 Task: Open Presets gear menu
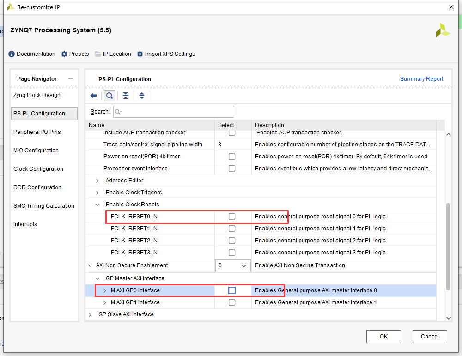point(64,54)
